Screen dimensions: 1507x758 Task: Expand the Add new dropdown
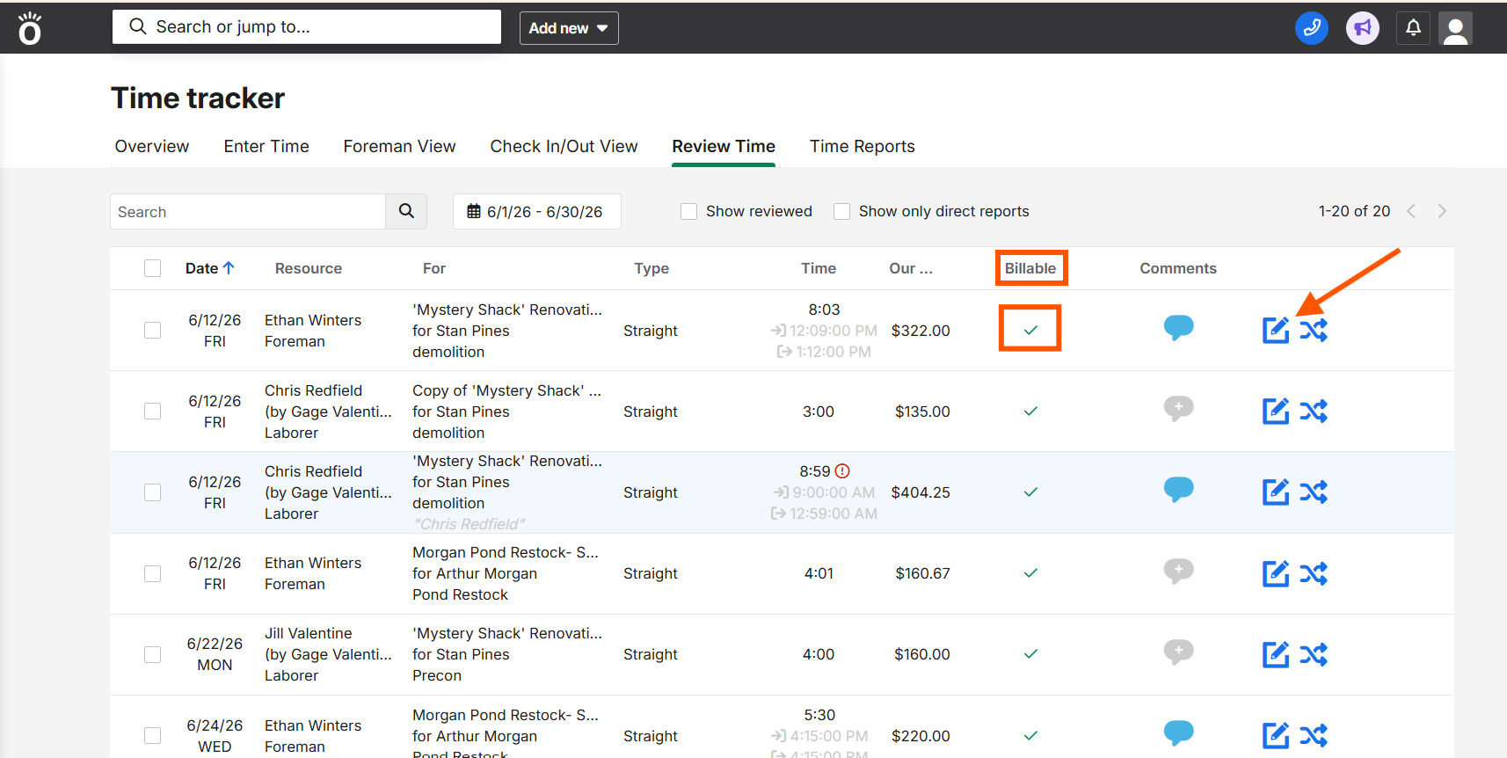point(569,28)
